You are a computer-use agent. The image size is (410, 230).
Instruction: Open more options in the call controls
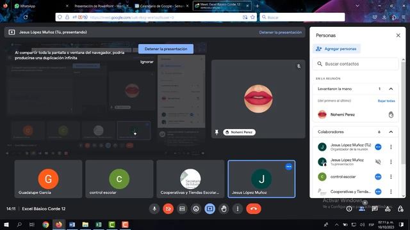[x=238, y=209]
